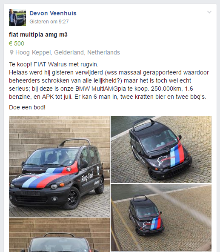Click striped hood in the distant aerial photo
The width and height of the screenshot is (220, 252).
click(x=155, y=223)
